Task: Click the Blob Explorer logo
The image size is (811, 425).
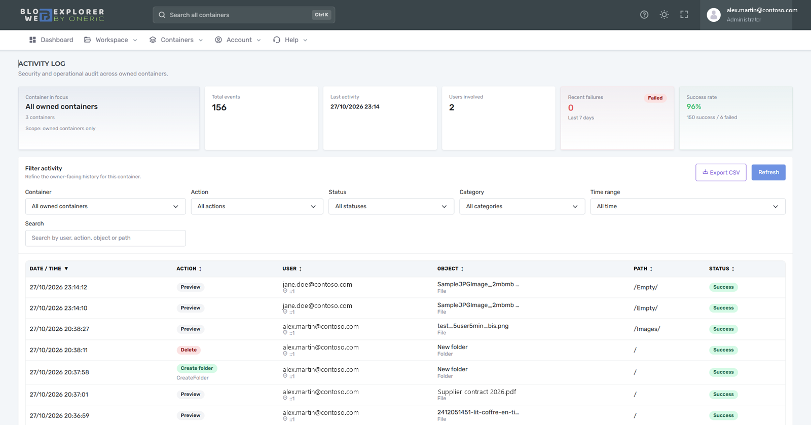Action: coord(62,15)
